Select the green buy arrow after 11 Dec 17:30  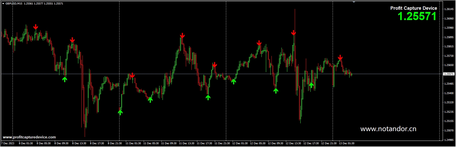[208, 97]
